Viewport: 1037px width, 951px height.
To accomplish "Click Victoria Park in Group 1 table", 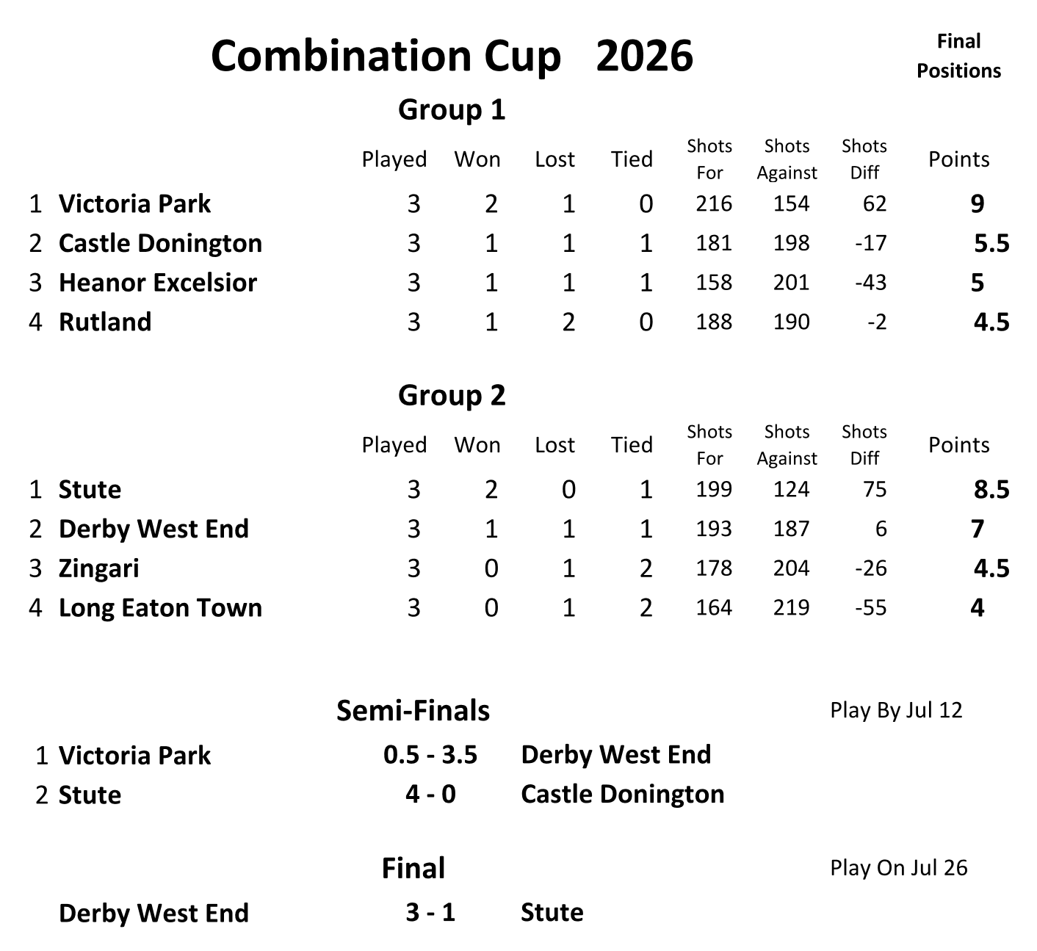I will 134,203.
